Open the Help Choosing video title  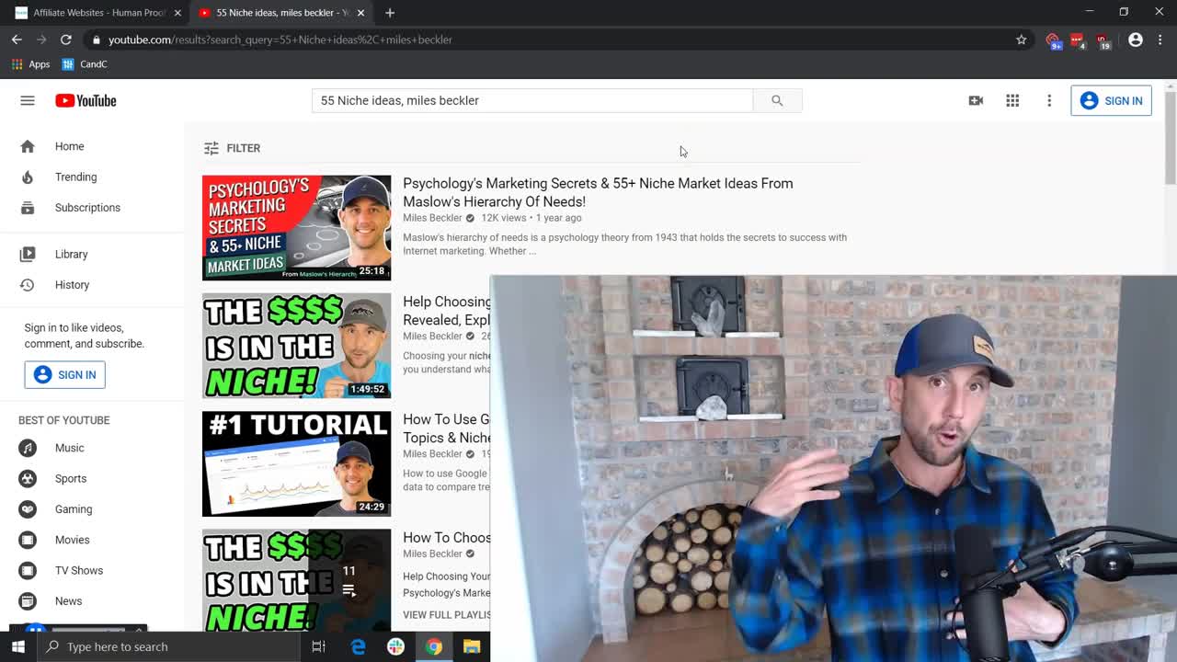[x=447, y=311]
